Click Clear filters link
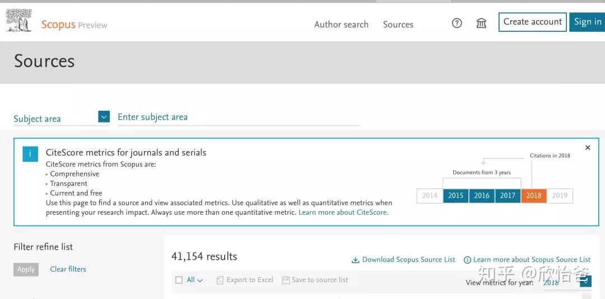605x299 pixels. (x=68, y=269)
